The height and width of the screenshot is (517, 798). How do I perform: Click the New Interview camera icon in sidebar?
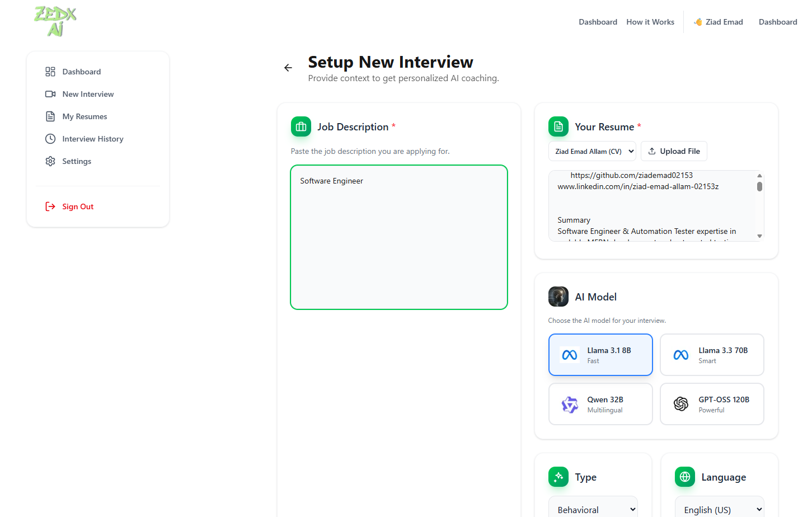(51, 93)
